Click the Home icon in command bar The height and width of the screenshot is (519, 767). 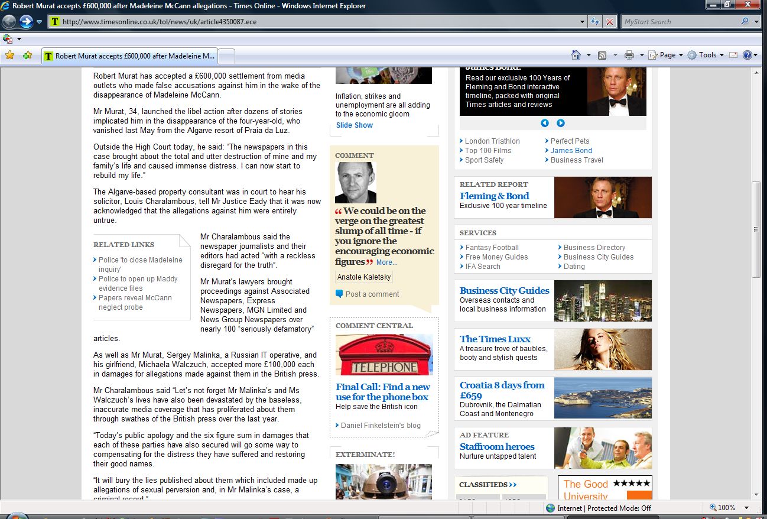[576, 55]
